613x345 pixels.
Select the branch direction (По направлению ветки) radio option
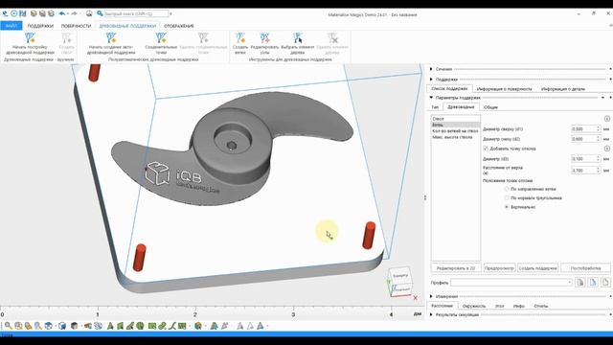click(507, 189)
